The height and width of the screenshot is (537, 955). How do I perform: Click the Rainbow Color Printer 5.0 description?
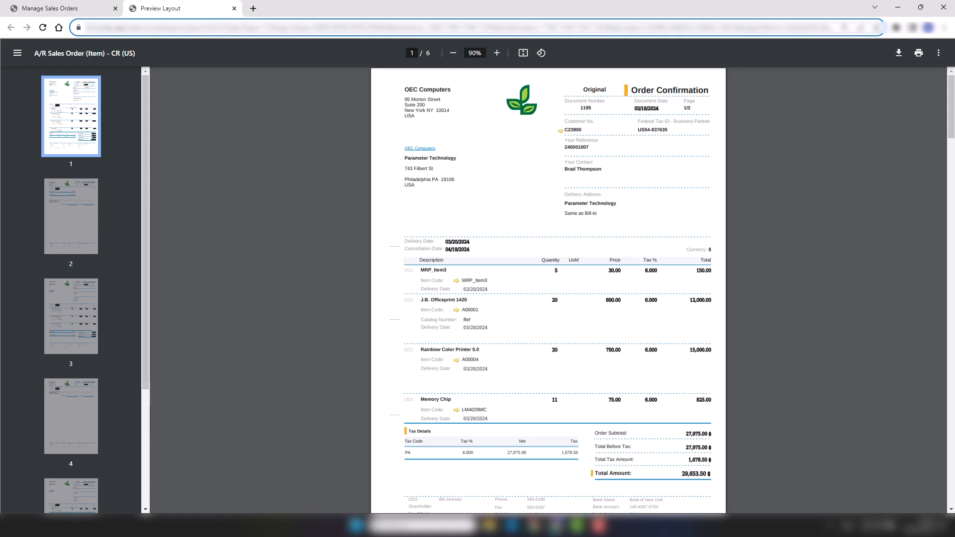click(450, 350)
